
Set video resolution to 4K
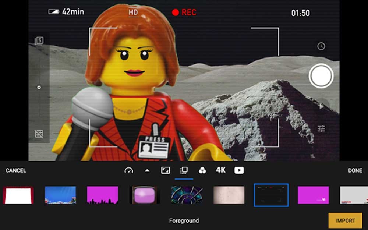(220, 170)
